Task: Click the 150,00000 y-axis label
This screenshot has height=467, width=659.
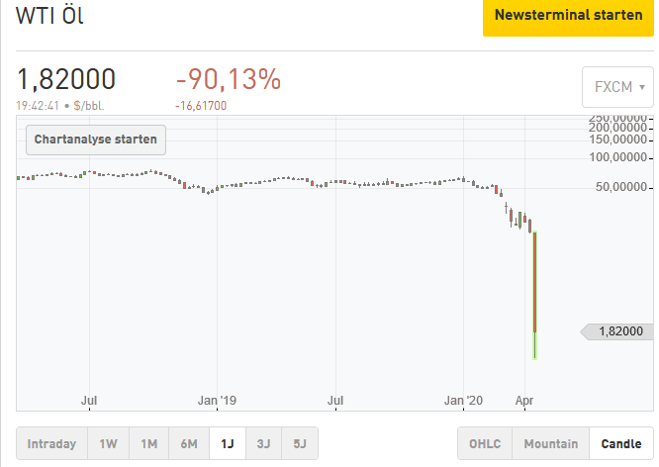Action: pos(617,140)
